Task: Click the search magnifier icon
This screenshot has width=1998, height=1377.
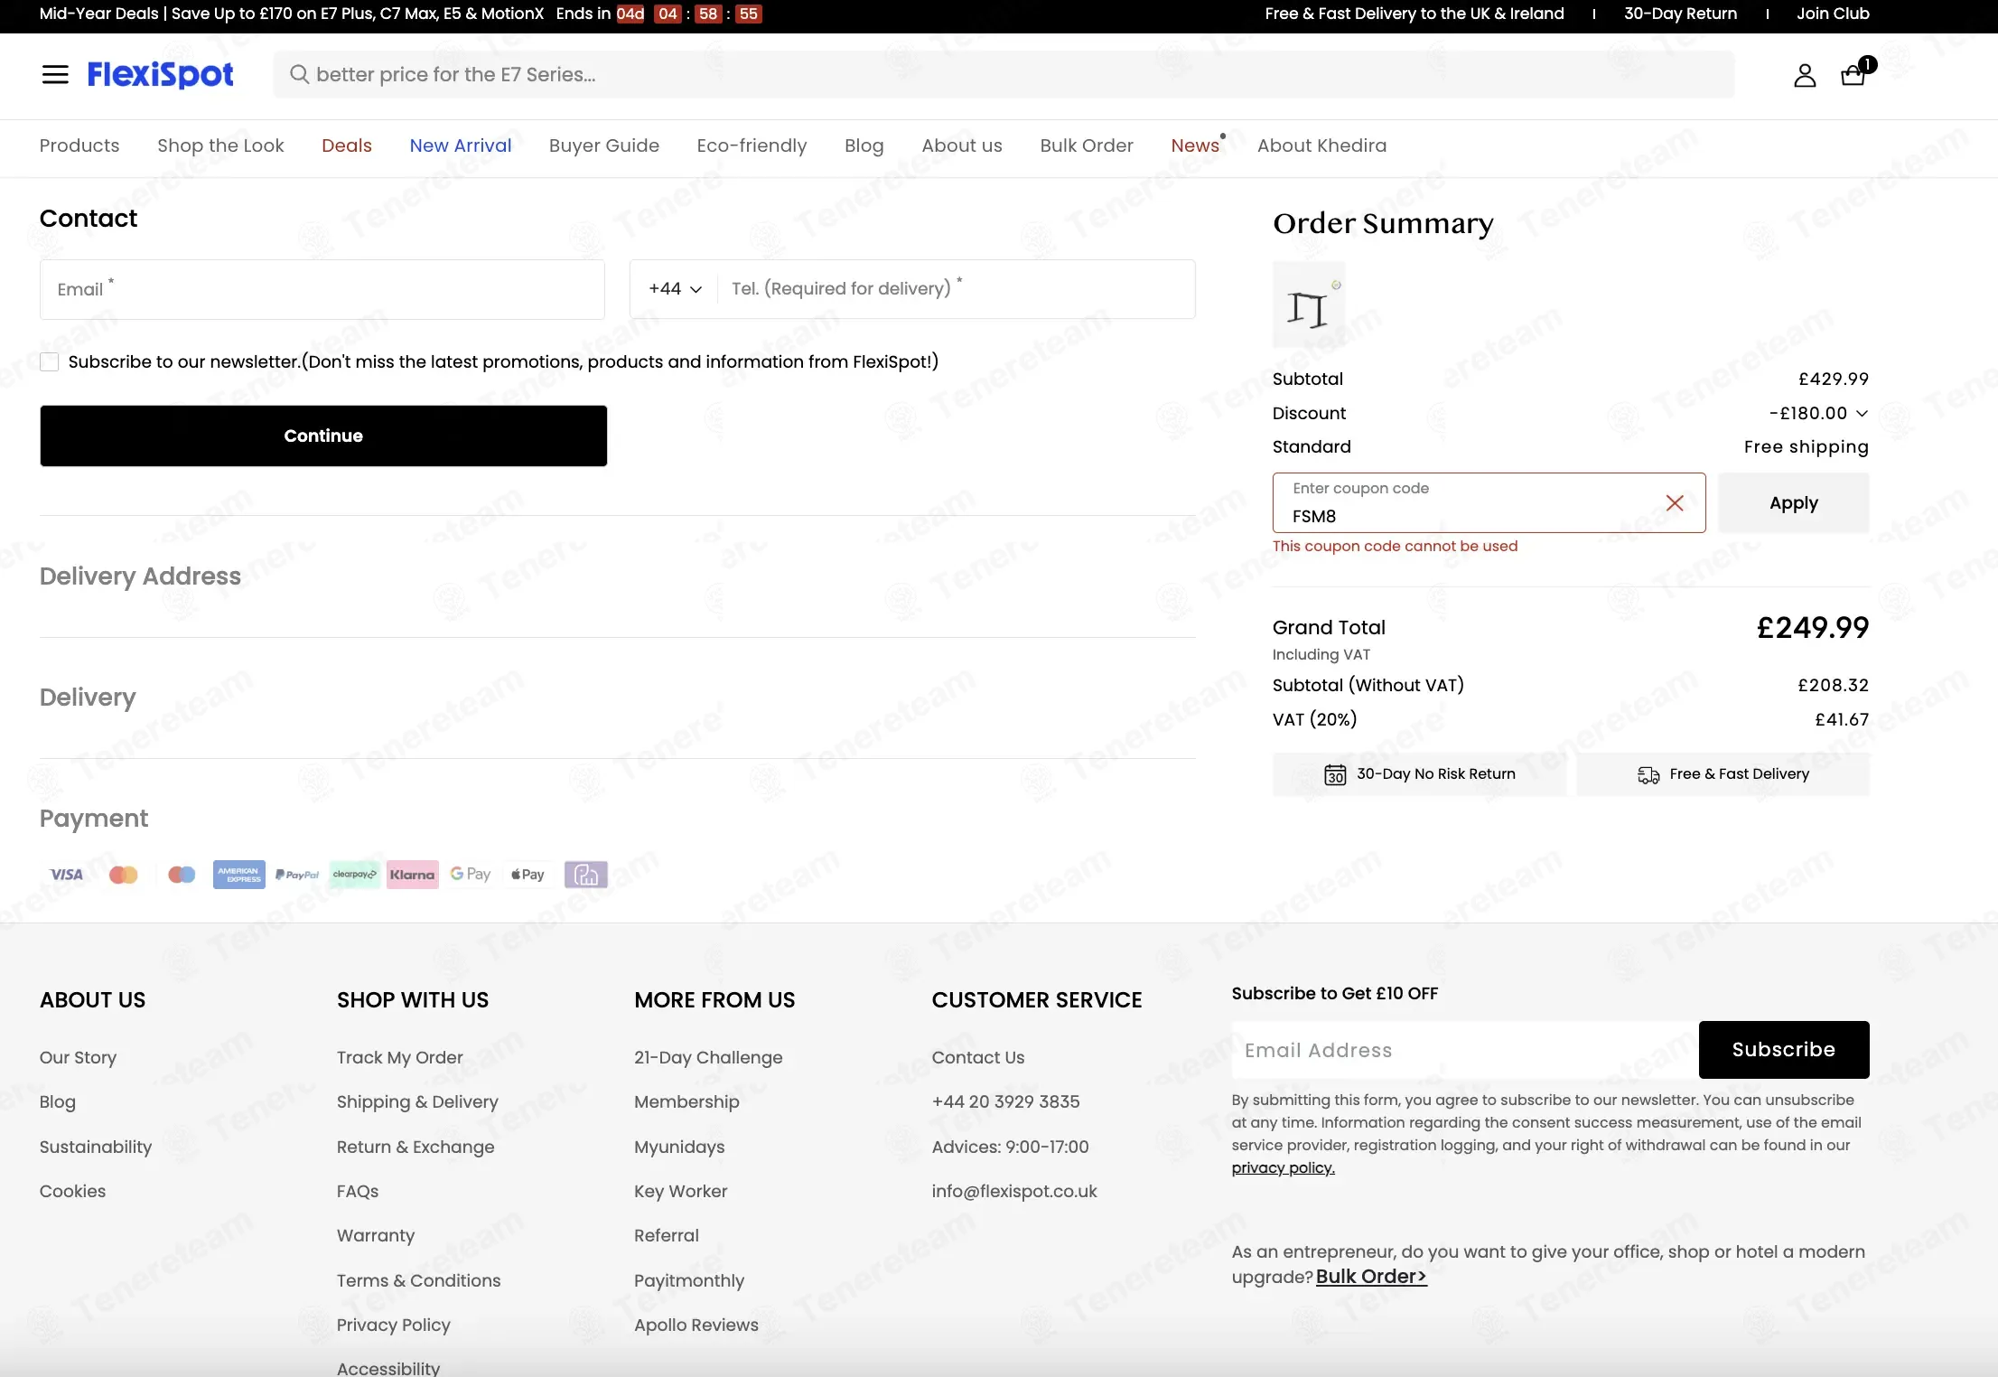Action: pyautogui.click(x=299, y=74)
